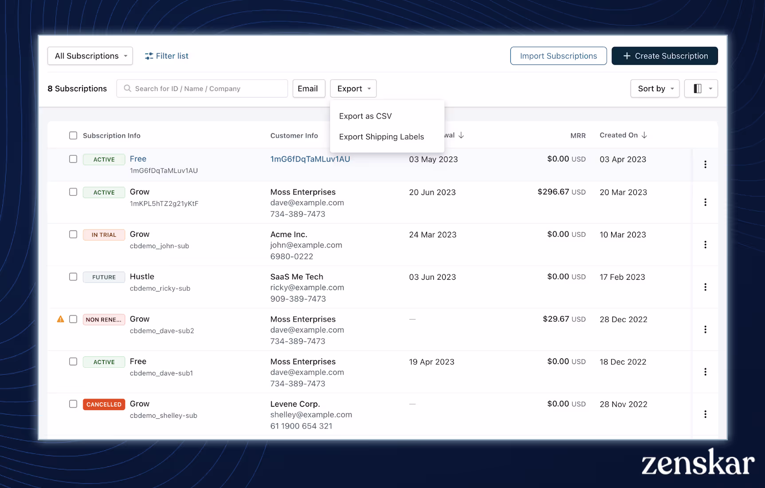Click the FUTURE status badge
This screenshot has width=765, height=488.
click(104, 277)
